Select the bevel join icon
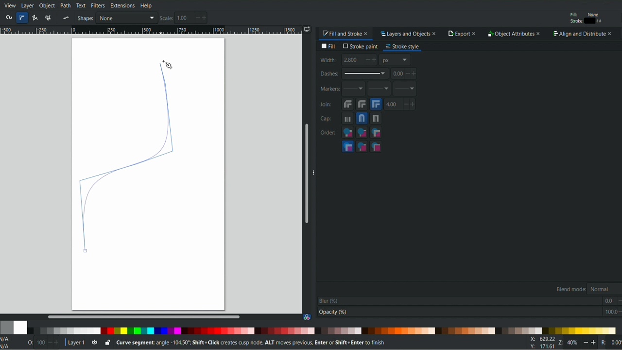 [x=348, y=105]
